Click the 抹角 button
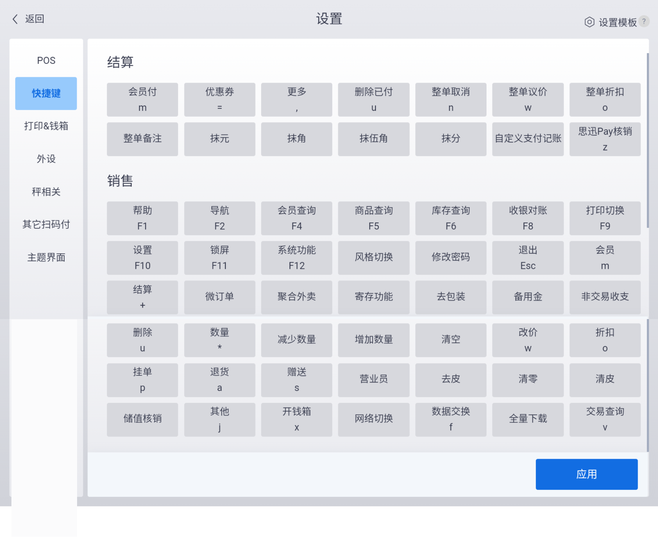Screen dimensions: 658x537 coord(297,139)
